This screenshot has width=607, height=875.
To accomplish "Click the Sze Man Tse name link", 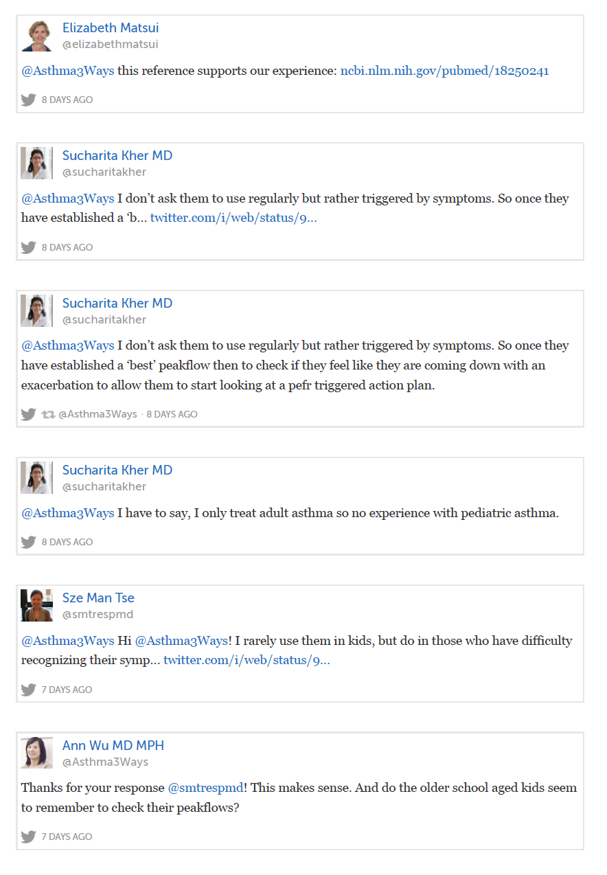I will [98, 598].
